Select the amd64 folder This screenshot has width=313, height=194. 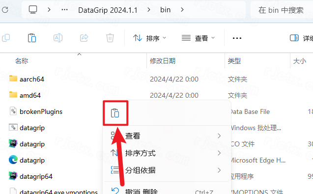[30, 95]
